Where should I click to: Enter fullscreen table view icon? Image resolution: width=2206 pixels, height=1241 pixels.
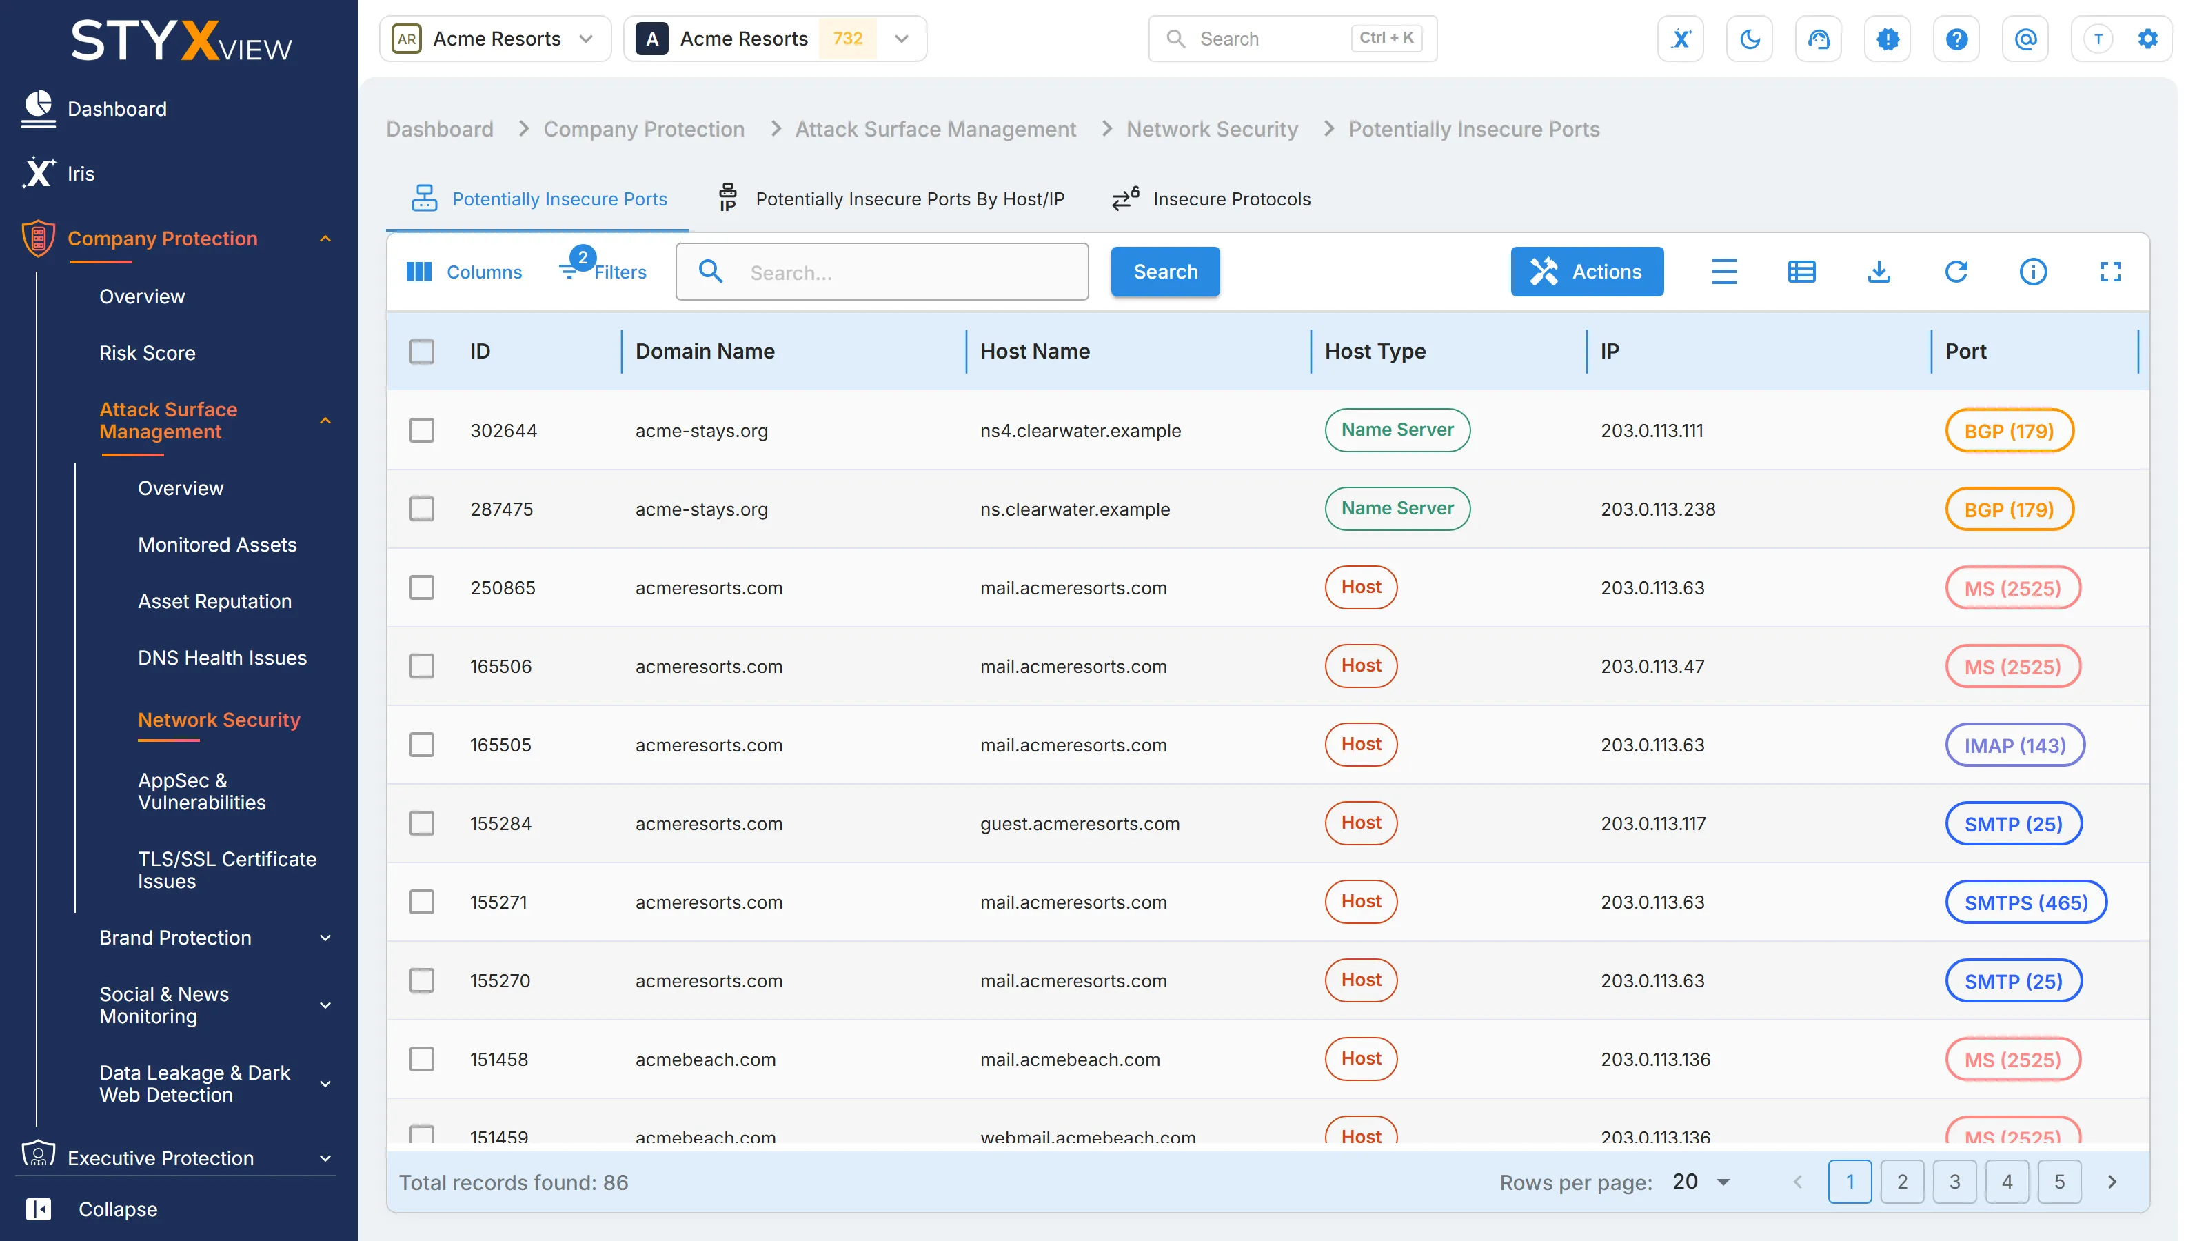pos(2110,272)
